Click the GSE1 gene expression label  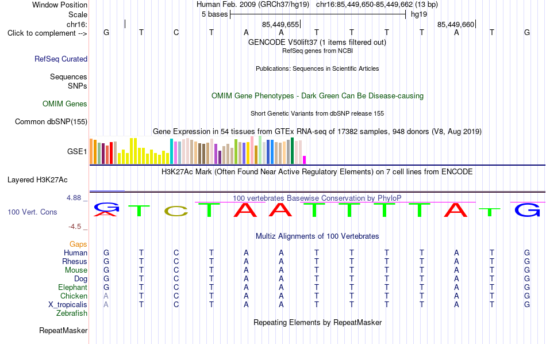pos(77,151)
